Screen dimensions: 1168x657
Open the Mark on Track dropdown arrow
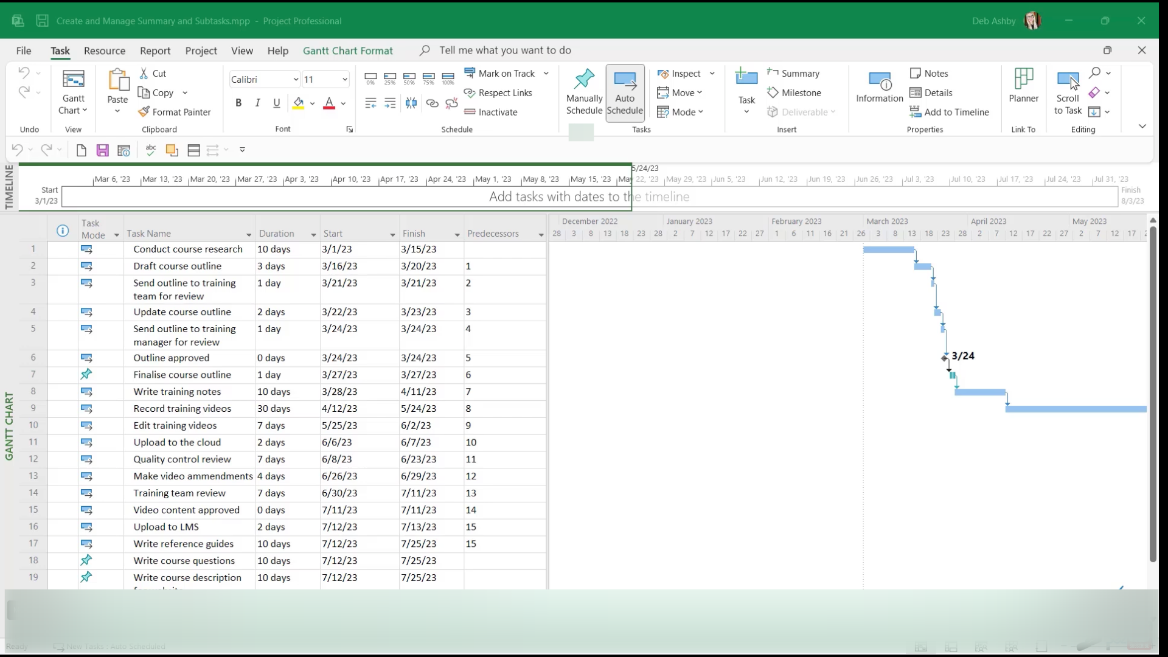click(546, 74)
